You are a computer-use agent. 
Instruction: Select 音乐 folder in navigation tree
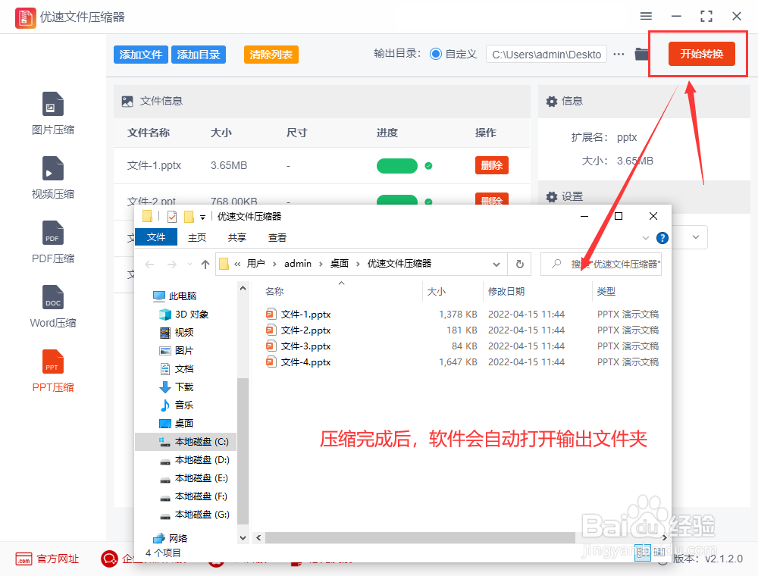[177, 405]
